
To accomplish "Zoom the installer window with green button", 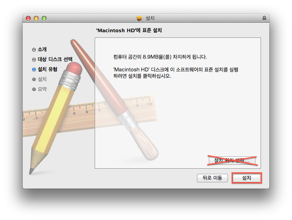I will click(x=44, y=18).
